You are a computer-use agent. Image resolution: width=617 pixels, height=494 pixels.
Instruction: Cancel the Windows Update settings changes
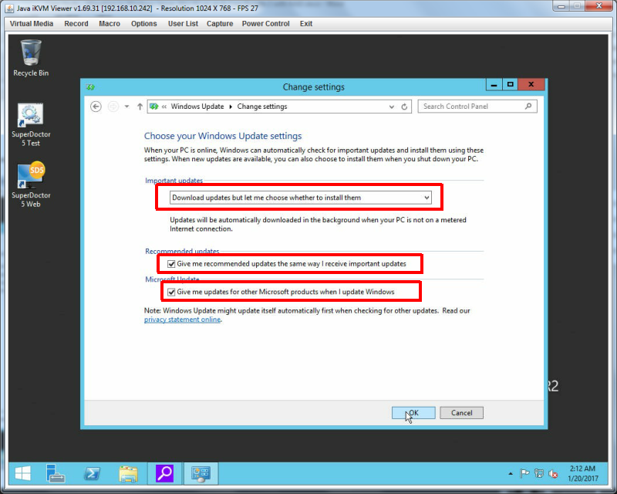461,412
